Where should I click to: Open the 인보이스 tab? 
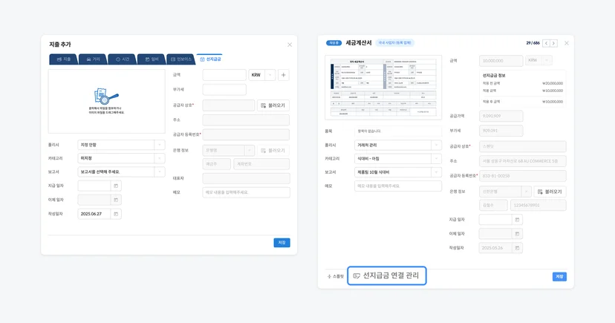point(180,59)
